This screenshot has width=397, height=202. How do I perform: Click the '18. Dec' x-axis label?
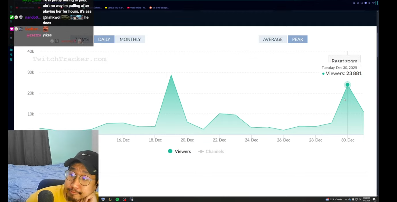tap(155, 140)
